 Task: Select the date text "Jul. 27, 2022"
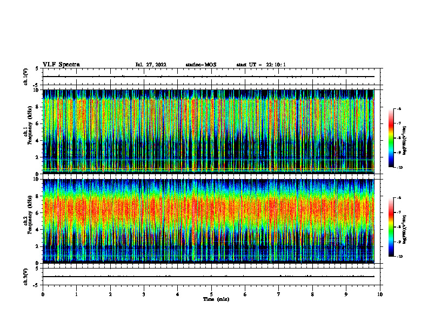point(151,65)
